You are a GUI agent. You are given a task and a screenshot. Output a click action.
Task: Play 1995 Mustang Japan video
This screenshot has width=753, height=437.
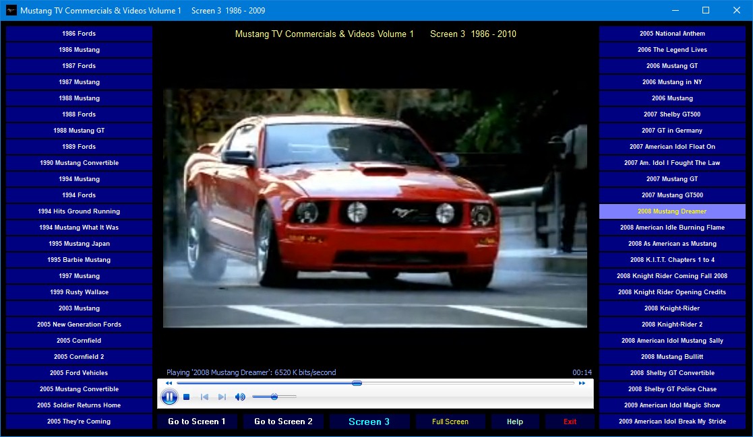(80, 244)
